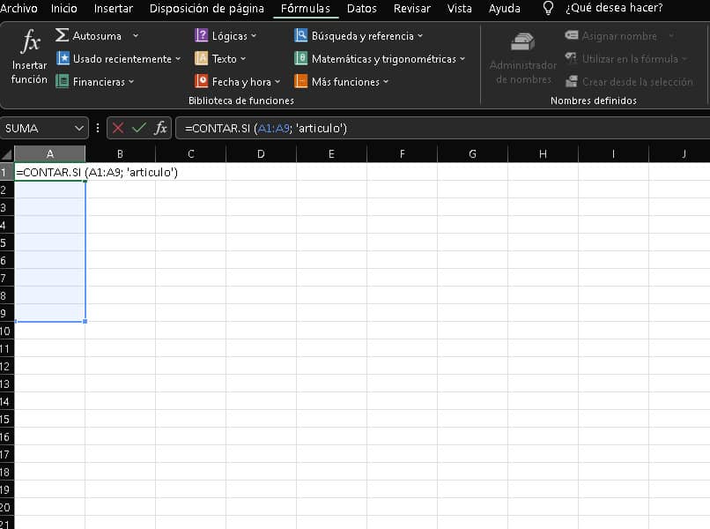Open the Usado recientemente star icon

(x=63, y=59)
